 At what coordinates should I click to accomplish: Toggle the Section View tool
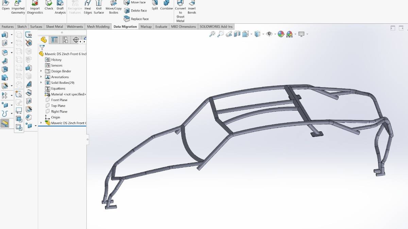point(237,34)
